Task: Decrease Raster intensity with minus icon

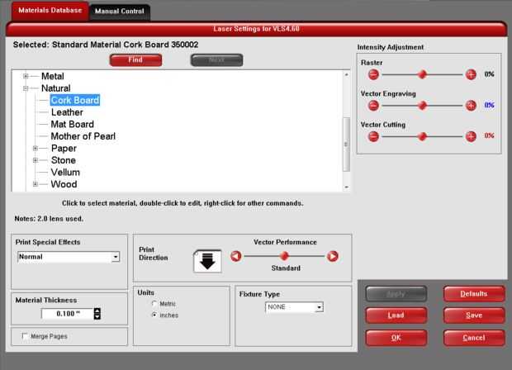Action: 373,74
